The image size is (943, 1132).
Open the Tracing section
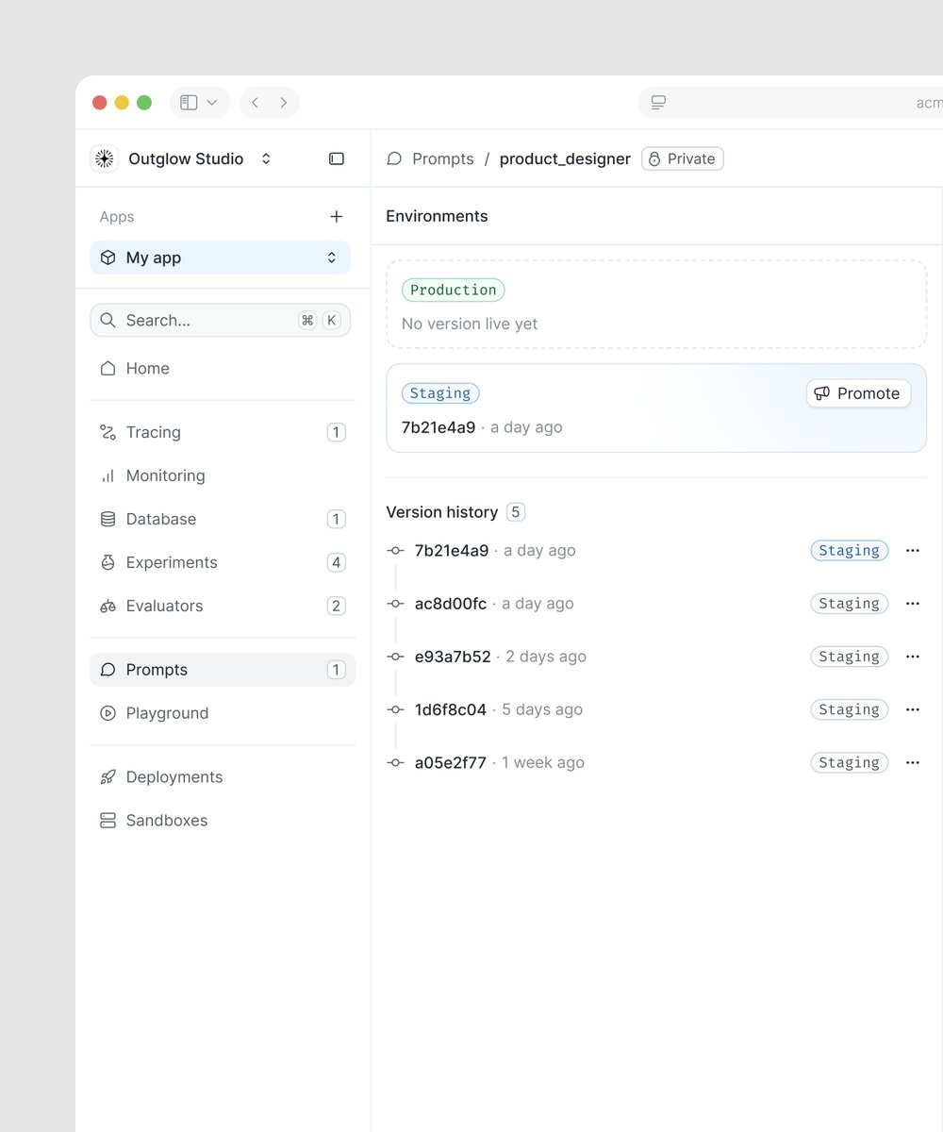tap(223, 432)
